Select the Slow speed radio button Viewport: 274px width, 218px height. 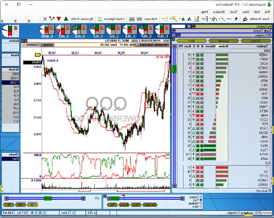201,206
